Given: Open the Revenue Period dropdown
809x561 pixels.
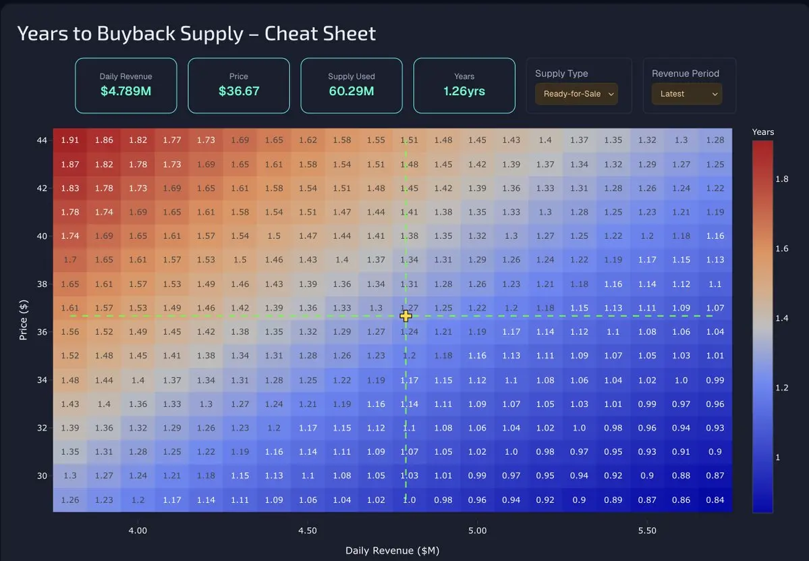Looking at the screenshot, I should point(687,94).
